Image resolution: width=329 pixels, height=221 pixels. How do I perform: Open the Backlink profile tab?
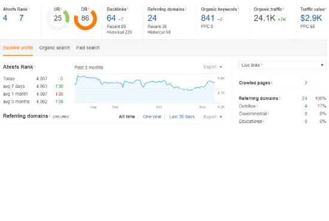18,48
